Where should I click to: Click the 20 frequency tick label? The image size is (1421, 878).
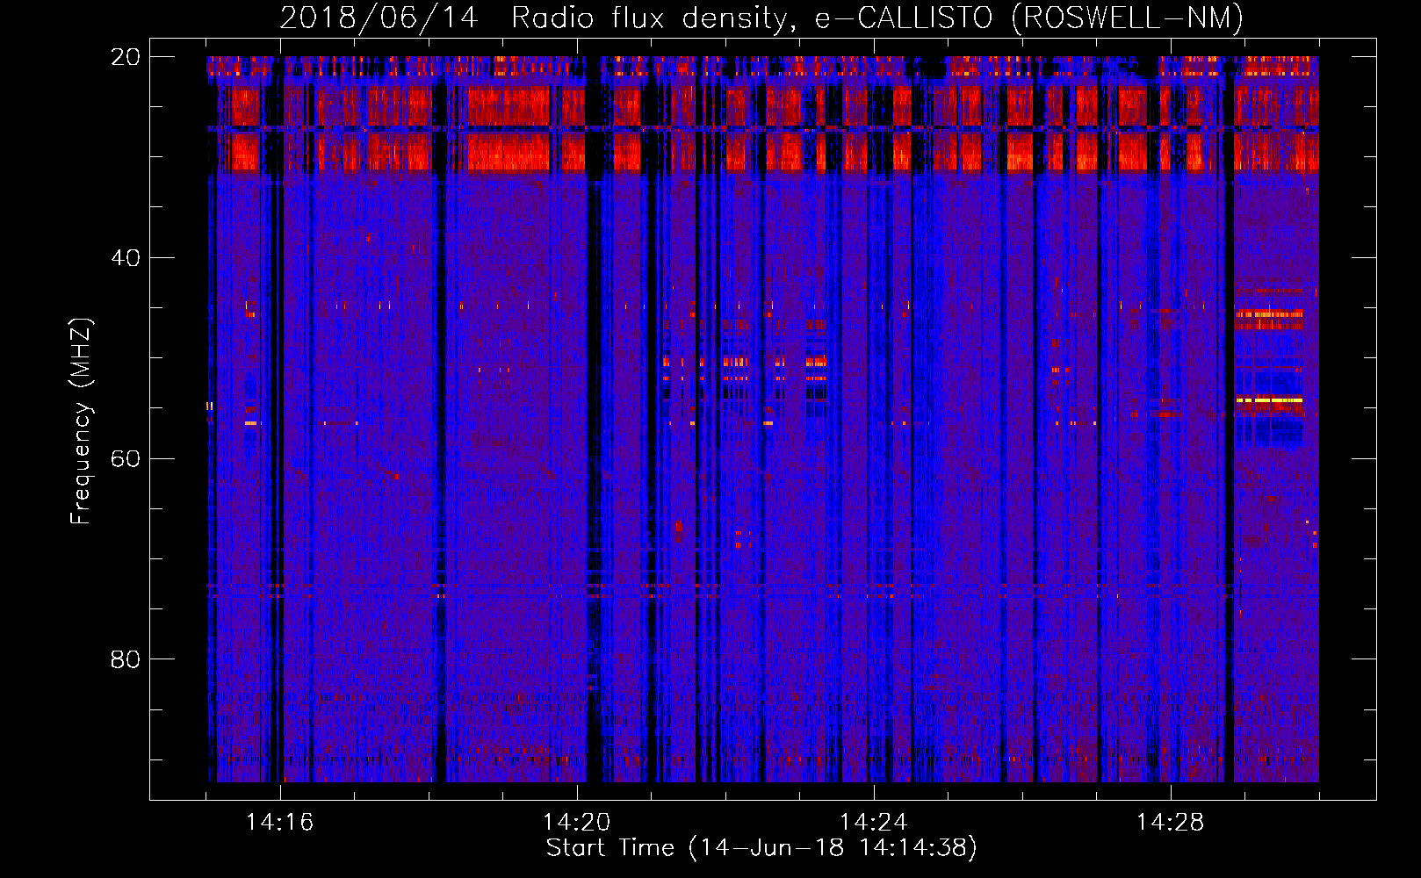(126, 57)
